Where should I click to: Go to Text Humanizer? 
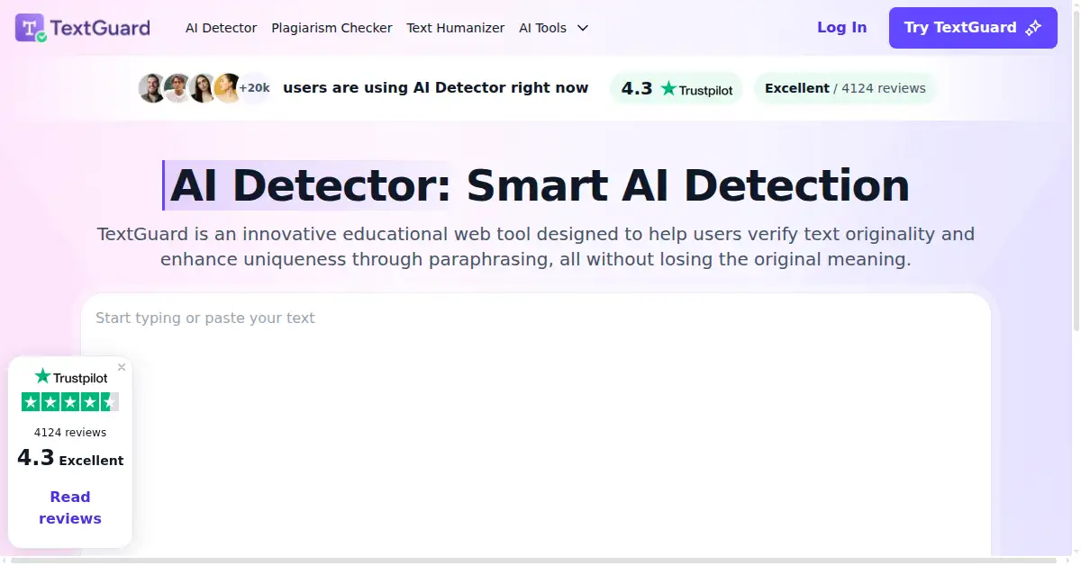(455, 28)
